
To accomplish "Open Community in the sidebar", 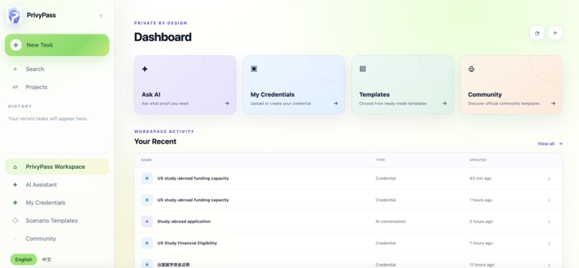I will point(57,239).
